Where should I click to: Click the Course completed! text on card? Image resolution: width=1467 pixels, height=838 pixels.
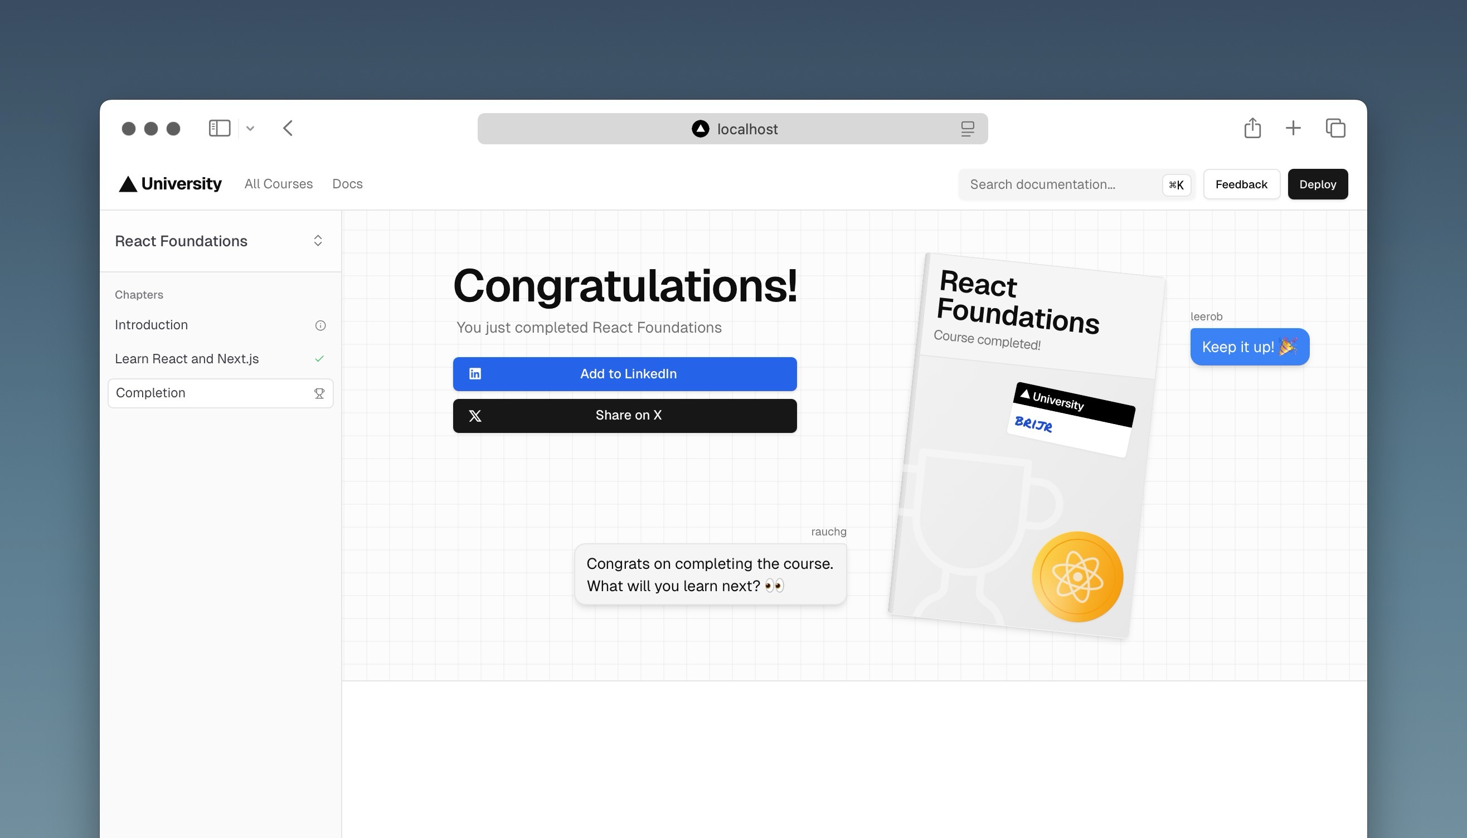pos(987,340)
